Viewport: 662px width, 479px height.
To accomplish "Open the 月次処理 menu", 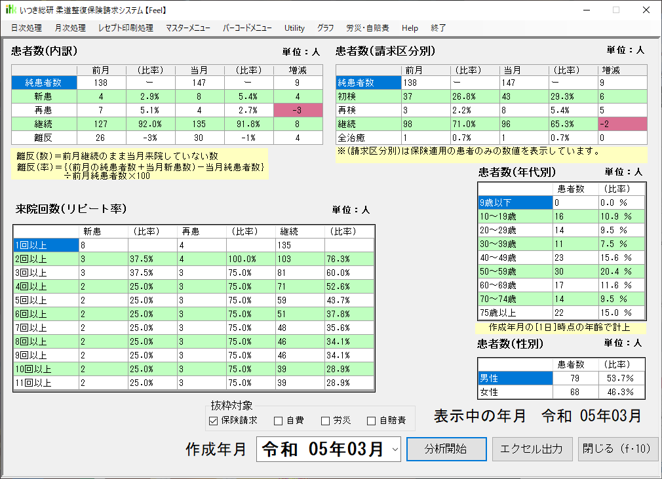I will coord(70,28).
